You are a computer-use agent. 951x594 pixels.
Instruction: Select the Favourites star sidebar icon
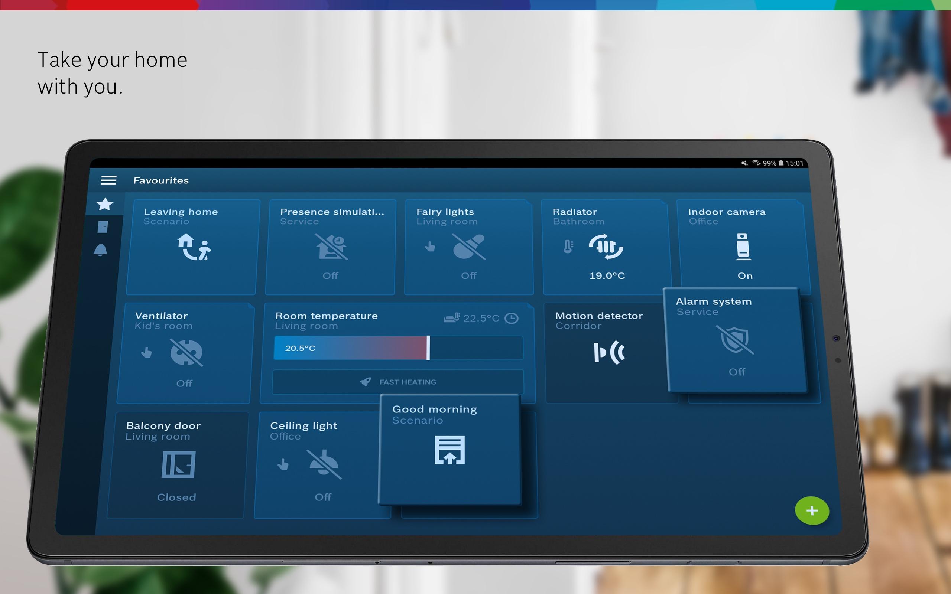point(105,204)
